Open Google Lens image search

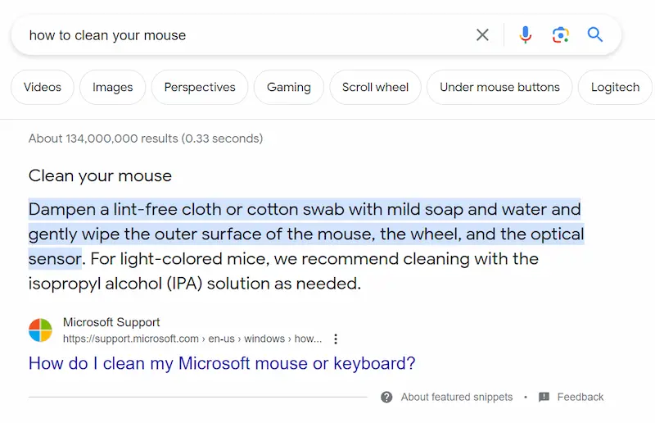(560, 34)
